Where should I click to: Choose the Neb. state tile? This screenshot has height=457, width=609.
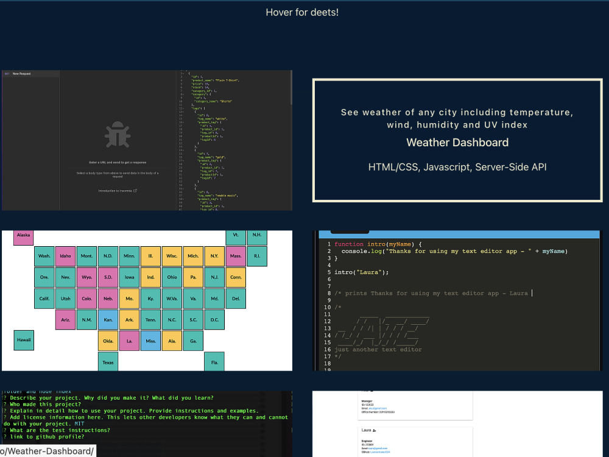108,299
